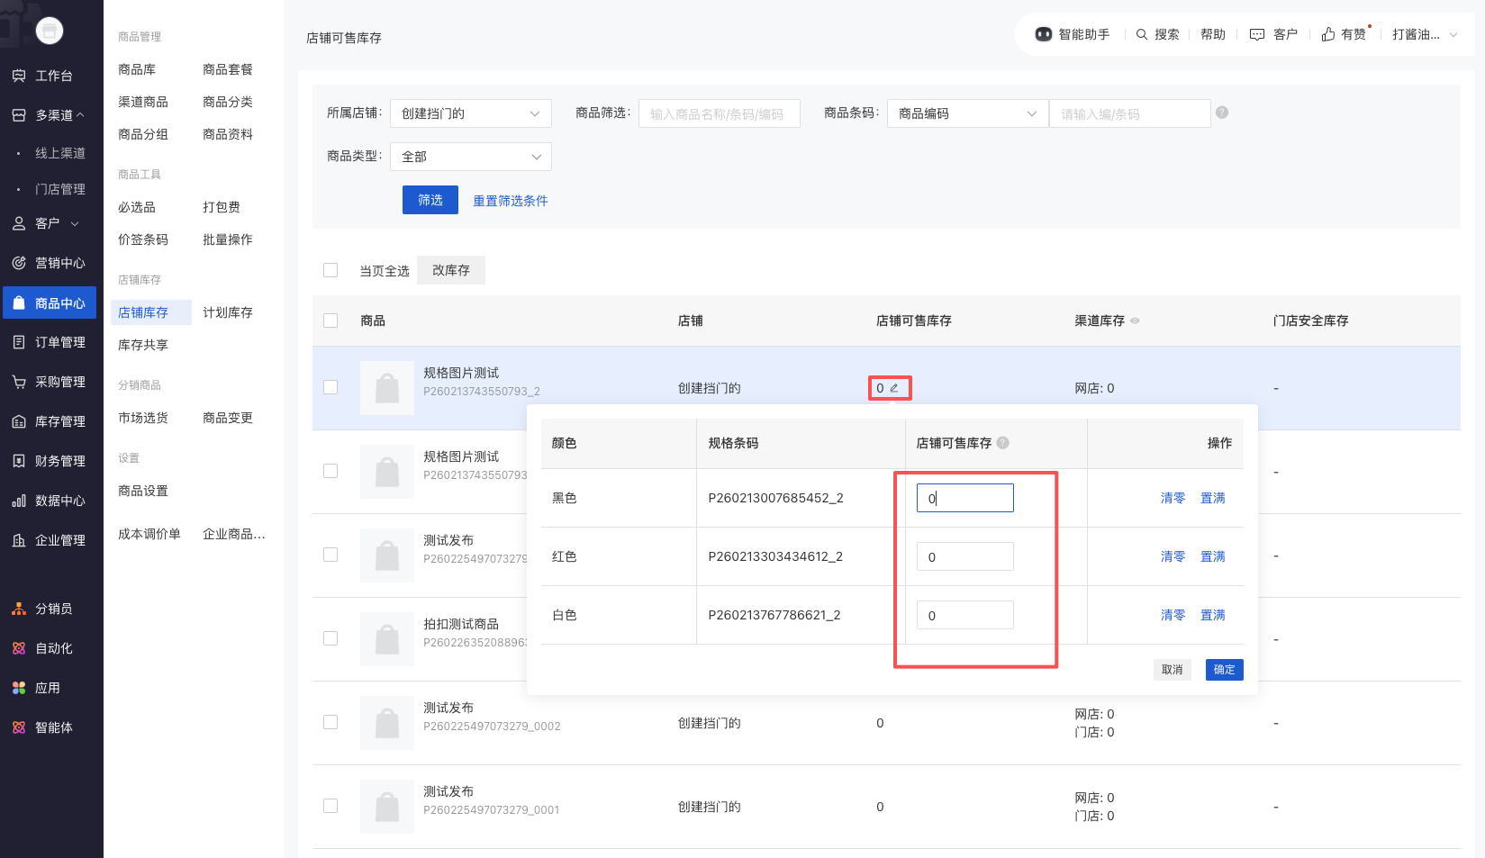The image size is (1485, 858).
Task: Open the 所属店铺 dropdown
Action: (x=470, y=113)
